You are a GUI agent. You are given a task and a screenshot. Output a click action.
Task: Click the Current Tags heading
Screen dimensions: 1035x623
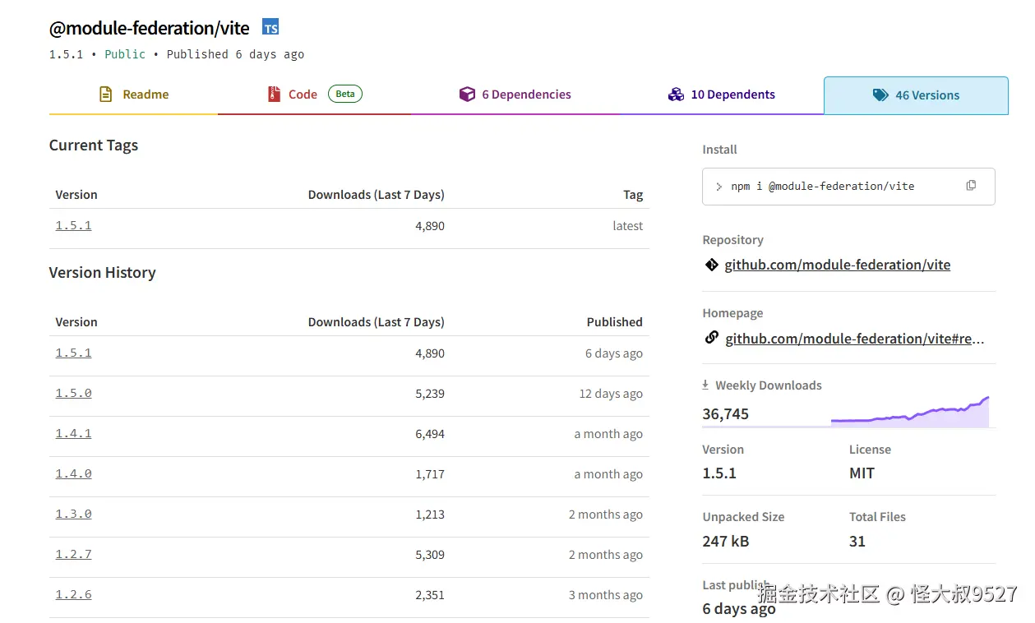pyautogui.click(x=94, y=145)
